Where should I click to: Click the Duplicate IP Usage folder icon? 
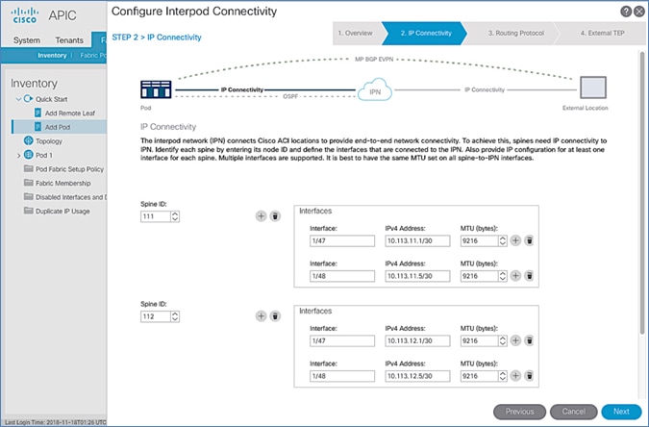coord(28,211)
